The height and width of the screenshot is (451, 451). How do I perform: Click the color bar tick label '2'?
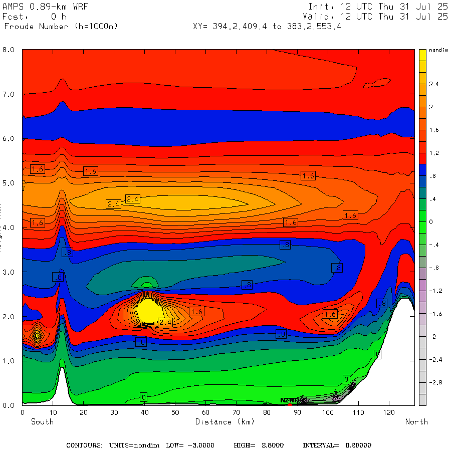[431, 107]
